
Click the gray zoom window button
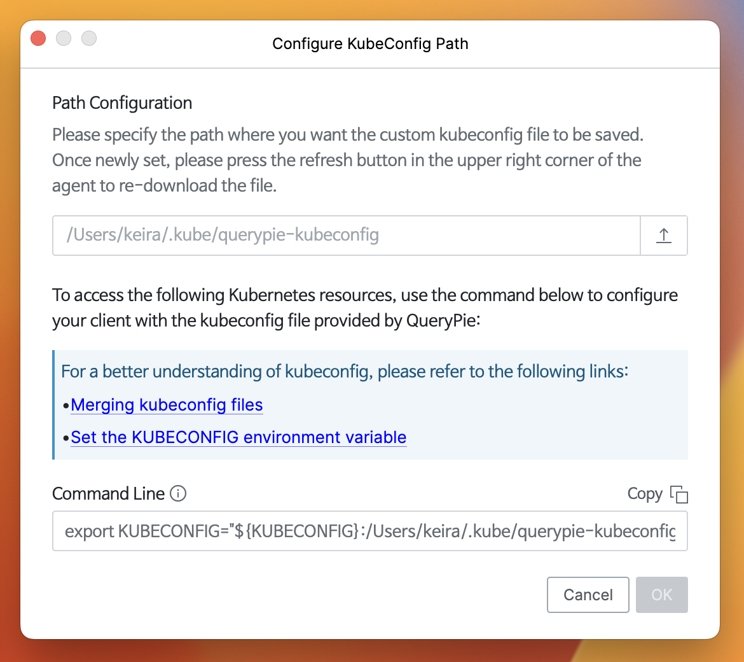coord(89,38)
